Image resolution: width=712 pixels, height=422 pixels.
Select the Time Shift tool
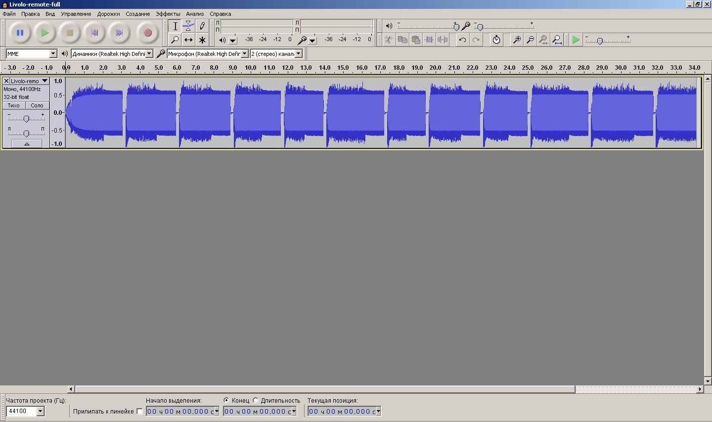coord(188,40)
